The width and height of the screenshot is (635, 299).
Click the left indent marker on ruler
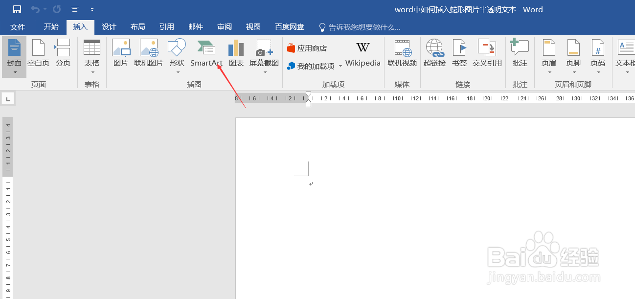tap(308, 104)
